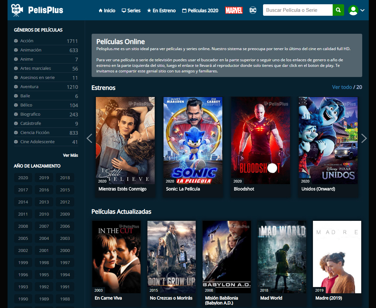Screen dimensions: 376x308
Task: Filter by release year 1999
Action: click(23, 262)
